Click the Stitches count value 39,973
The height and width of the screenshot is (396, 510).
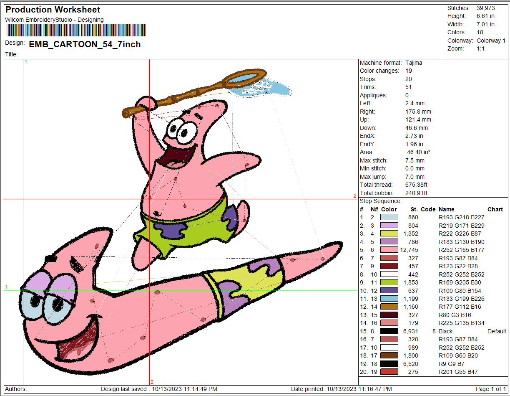pos(485,8)
